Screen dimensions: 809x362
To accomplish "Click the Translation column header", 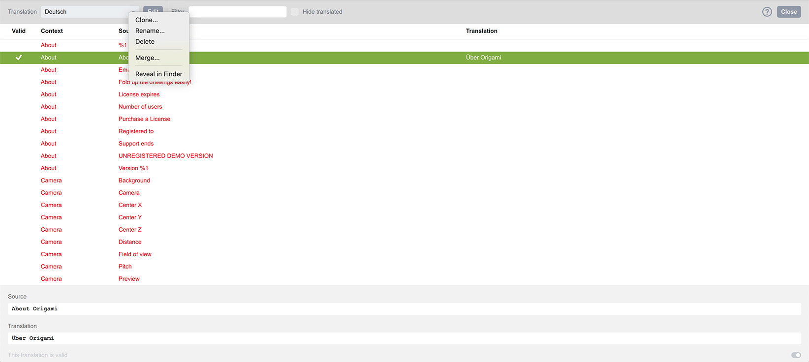I will click(481, 31).
